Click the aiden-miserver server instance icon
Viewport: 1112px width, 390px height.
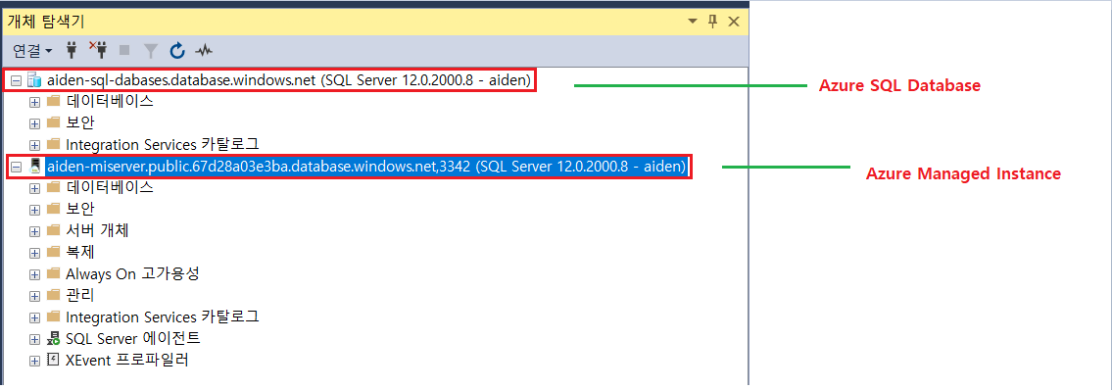point(34,166)
